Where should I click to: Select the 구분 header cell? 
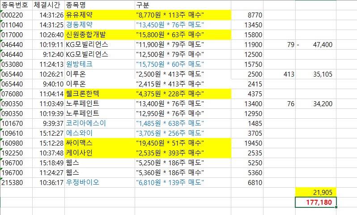click(183, 5)
